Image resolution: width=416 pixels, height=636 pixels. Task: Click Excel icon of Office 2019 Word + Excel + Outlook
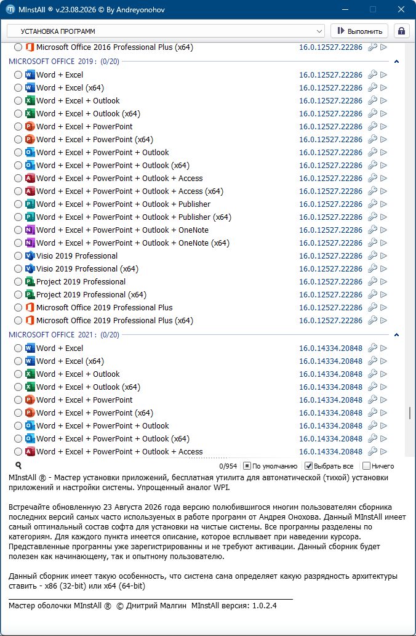[x=30, y=100]
